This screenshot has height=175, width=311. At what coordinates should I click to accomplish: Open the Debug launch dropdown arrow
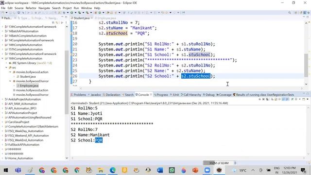[x=68, y=13]
